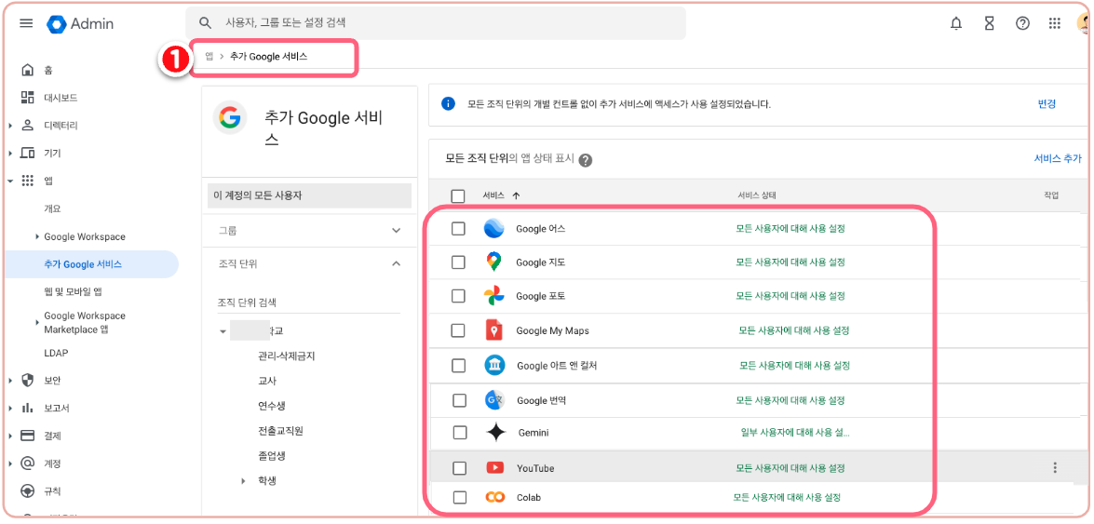The width and height of the screenshot is (1094, 524).
Task: Open 개요 under 앱
Action: (x=53, y=208)
